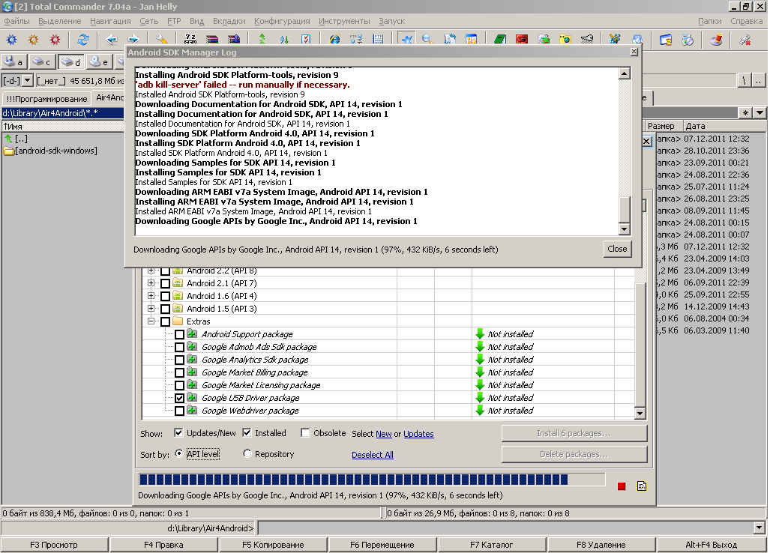Check the Android 2.1 (API 7) checkbox
The height and width of the screenshot is (553, 770).
[166, 283]
